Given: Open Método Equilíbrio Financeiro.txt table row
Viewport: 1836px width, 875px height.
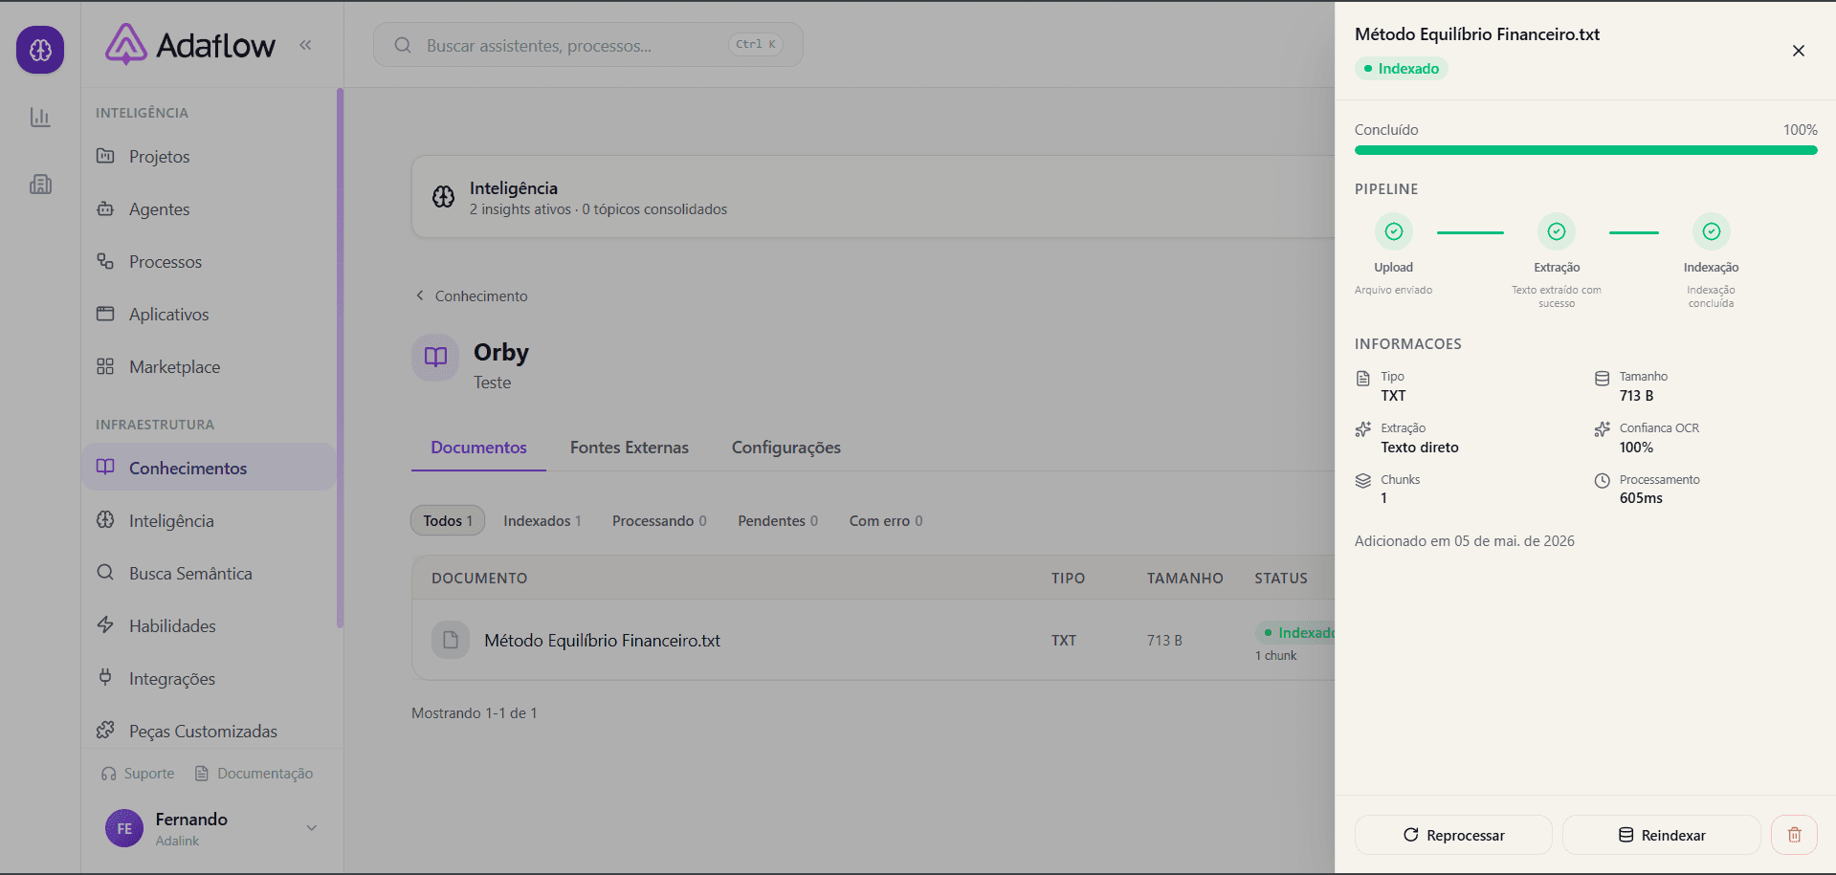Looking at the screenshot, I should pyautogui.click(x=874, y=640).
